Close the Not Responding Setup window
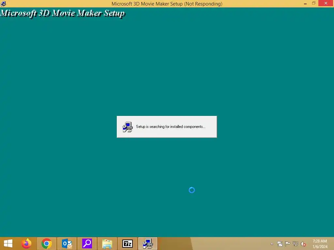 pyautogui.click(x=326, y=3)
